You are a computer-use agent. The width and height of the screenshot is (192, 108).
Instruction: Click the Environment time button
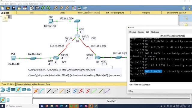pyautogui.click(x=177, y=13)
